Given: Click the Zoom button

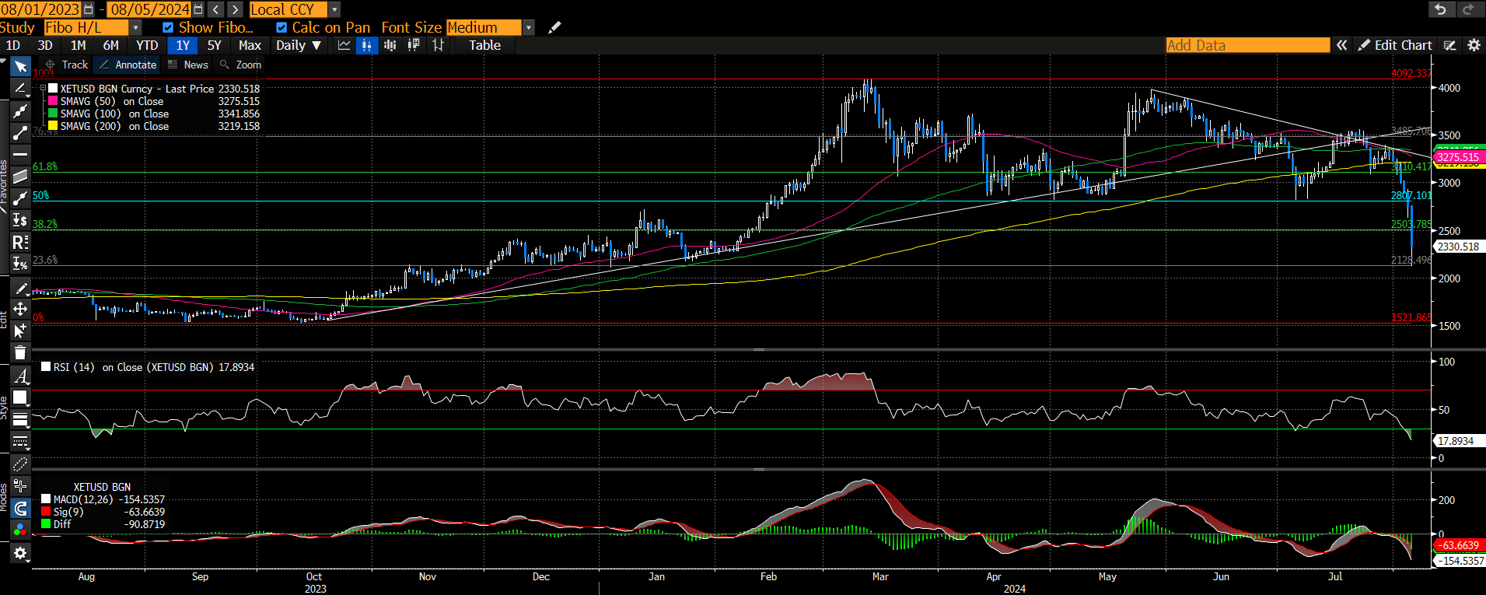Looking at the screenshot, I should pos(240,65).
